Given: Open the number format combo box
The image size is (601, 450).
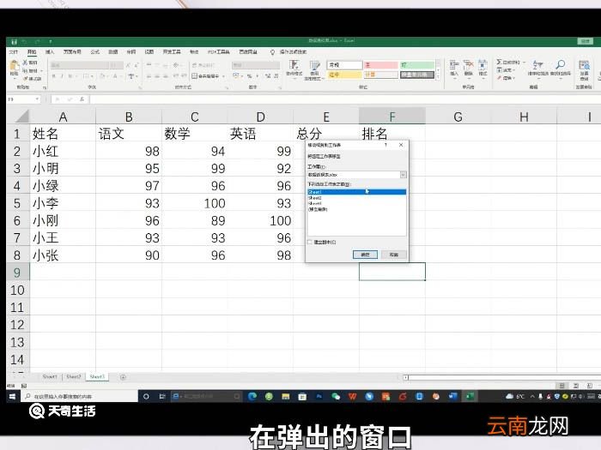Looking at the screenshot, I should pos(256,65).
